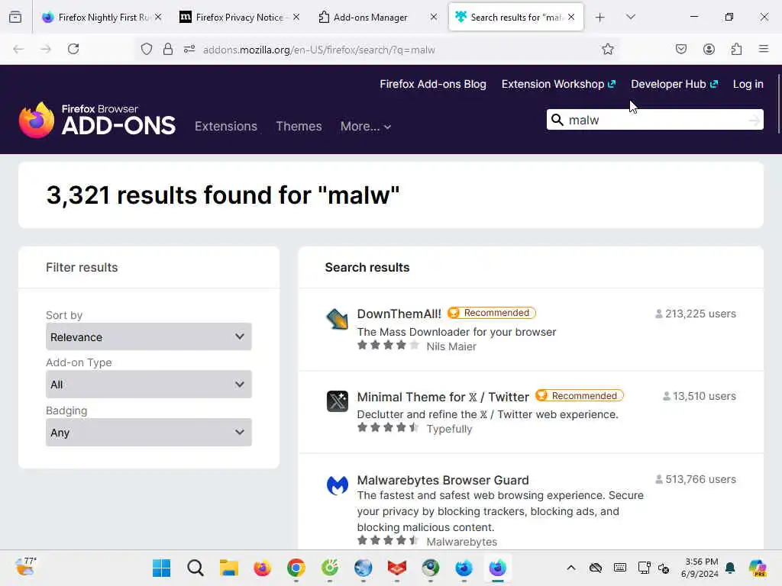Click Firefox Browser Add-ons logo

97,120
